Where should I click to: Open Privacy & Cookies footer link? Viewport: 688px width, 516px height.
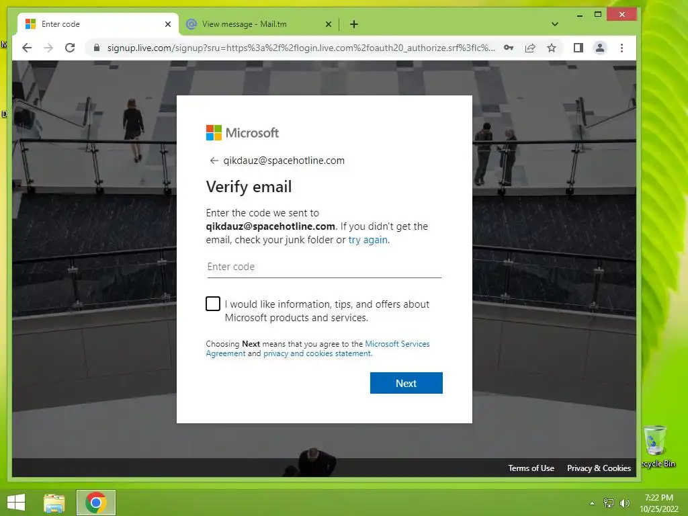point(599,468)
